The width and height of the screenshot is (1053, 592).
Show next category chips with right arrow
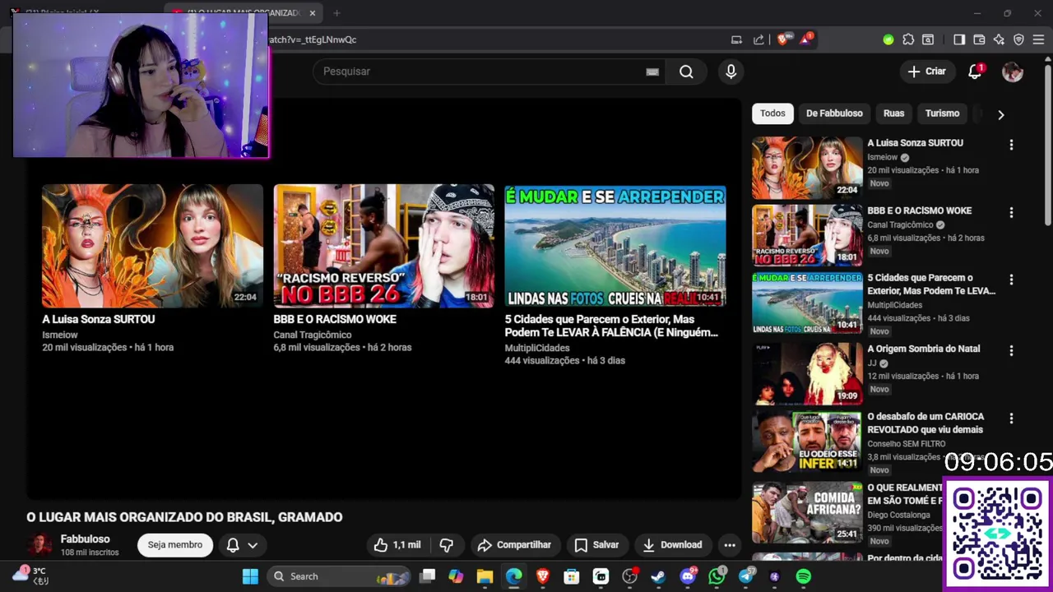tap(1000, 114)
